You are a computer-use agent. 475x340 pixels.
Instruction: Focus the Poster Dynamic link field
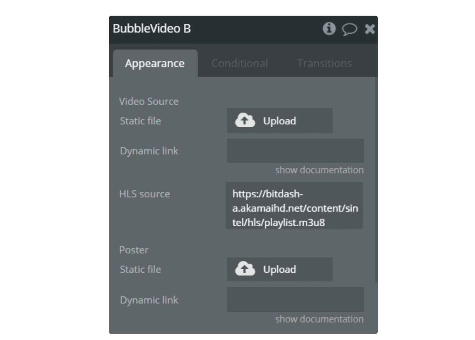click(296, 300)
